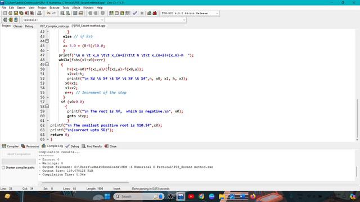Click the Save All toolbar icon

[x=21, y=13]
